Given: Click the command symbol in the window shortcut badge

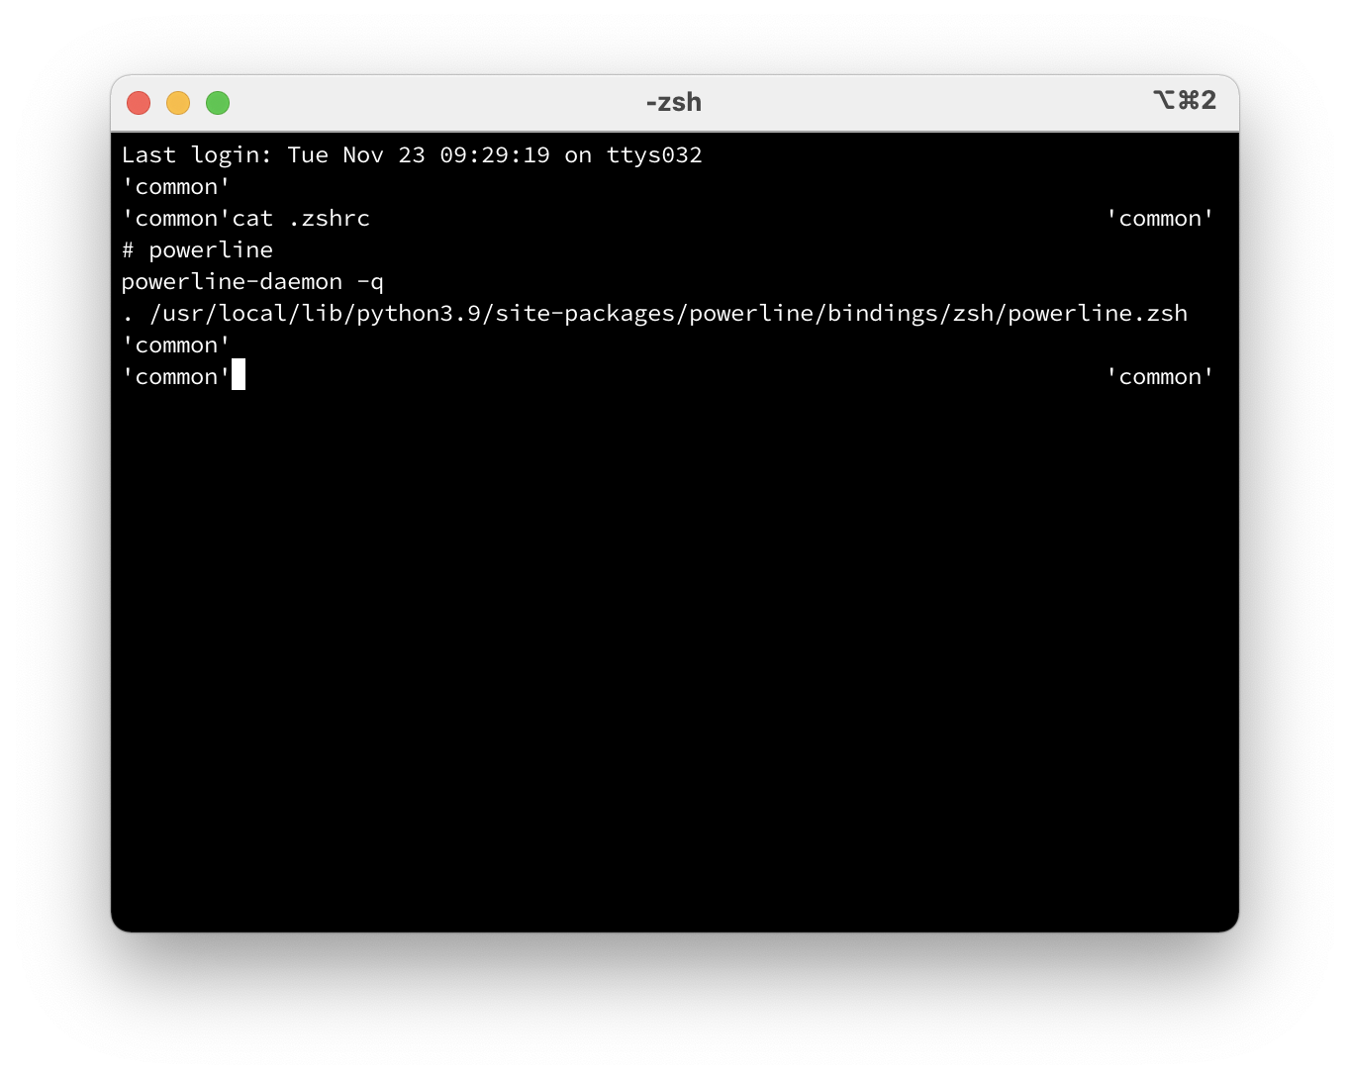Looking at the screenshot, I should 1188,100.
